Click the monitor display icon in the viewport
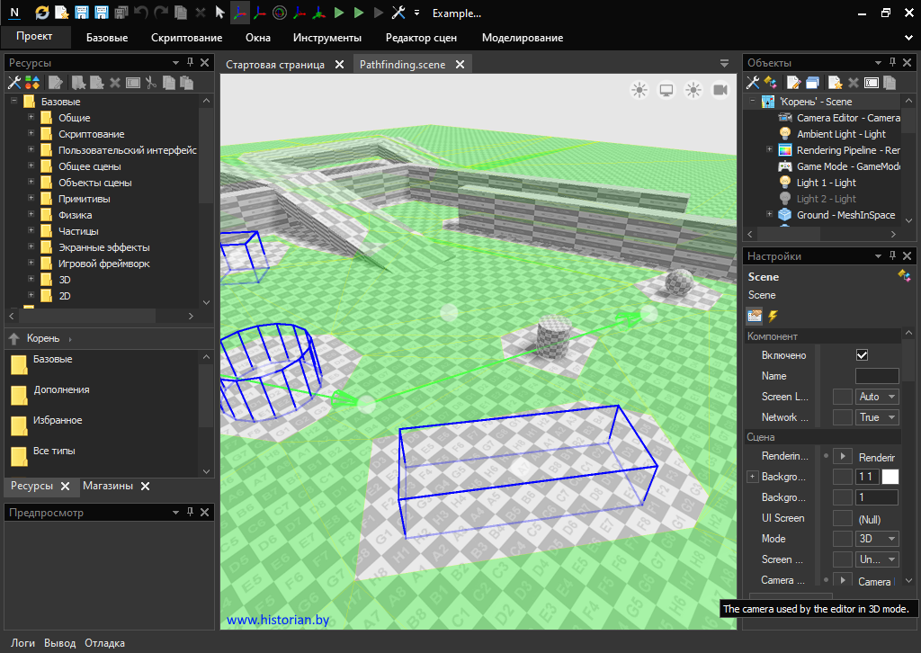Image resolution: width=921 pixels, height=653 pixels. pos(666,90)
